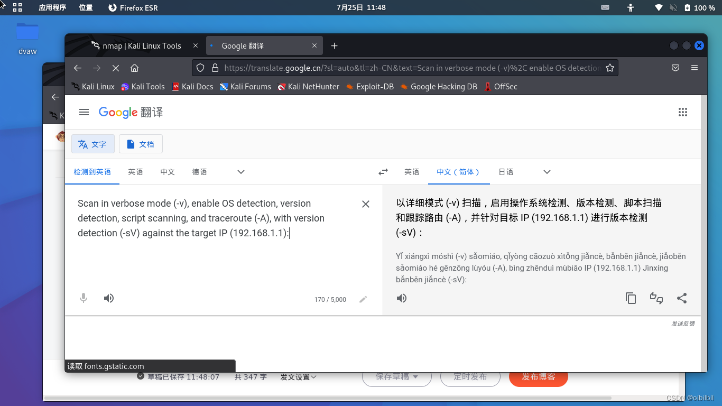Show tracking protection shield details

200,68
